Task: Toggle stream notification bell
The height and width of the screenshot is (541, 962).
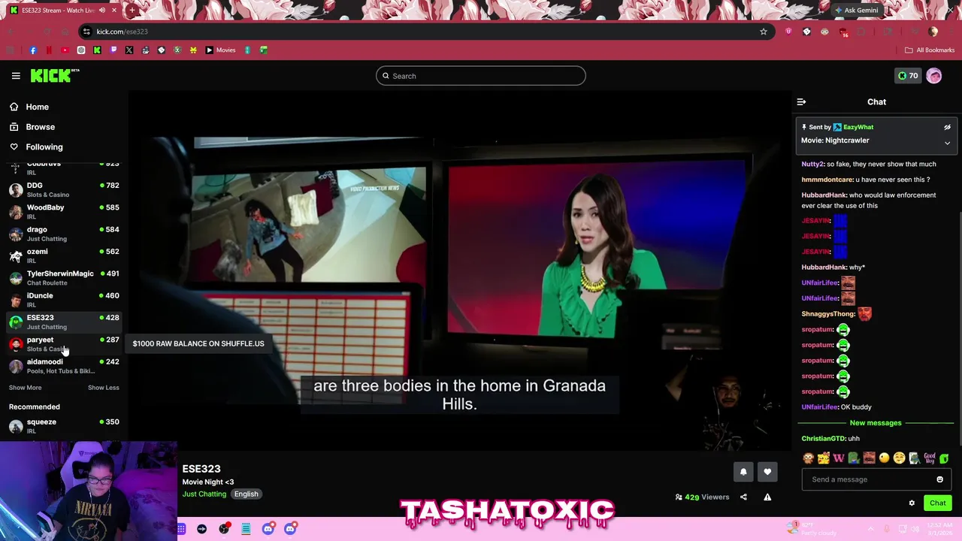Action: [x=743, y=472]
